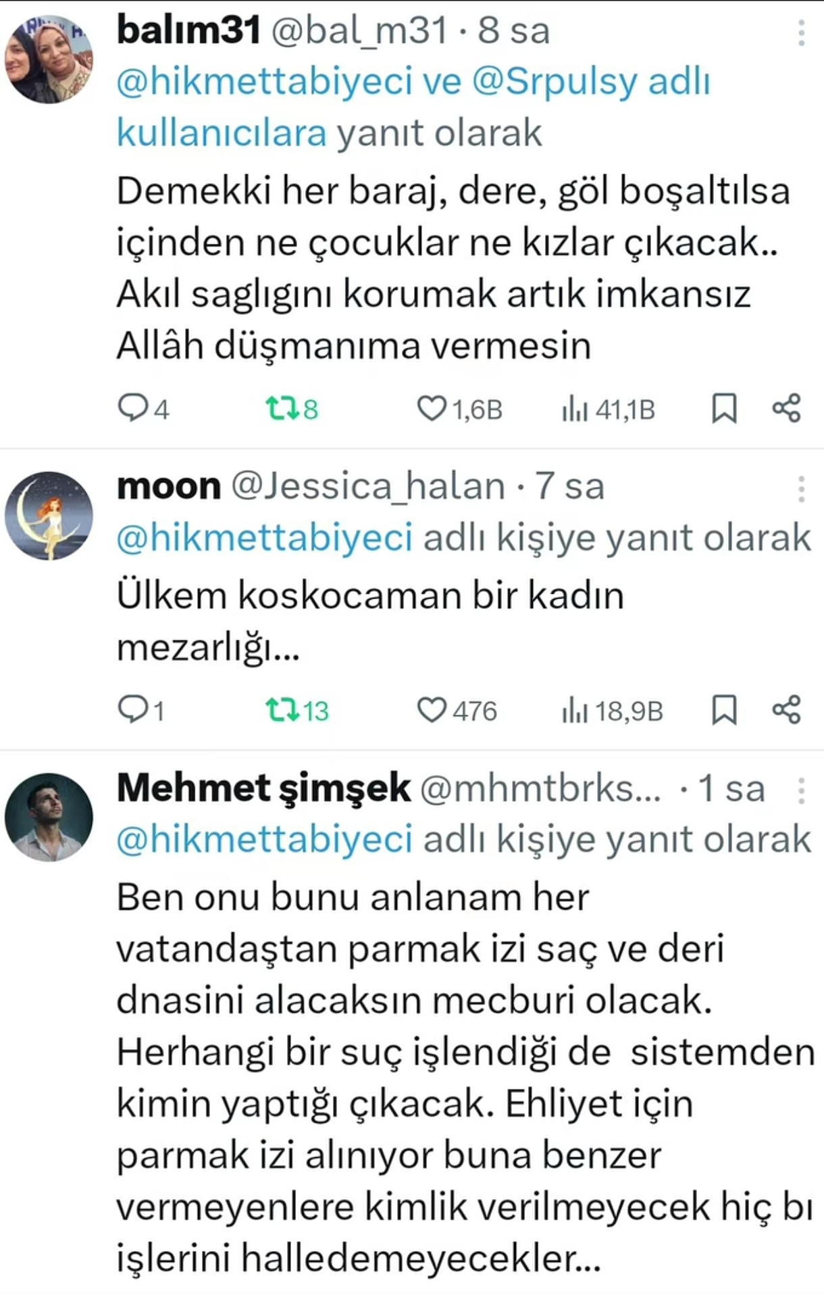Open more options for balım31's tweet
The width and height of the screenshot is (824, 1295).
801,32
